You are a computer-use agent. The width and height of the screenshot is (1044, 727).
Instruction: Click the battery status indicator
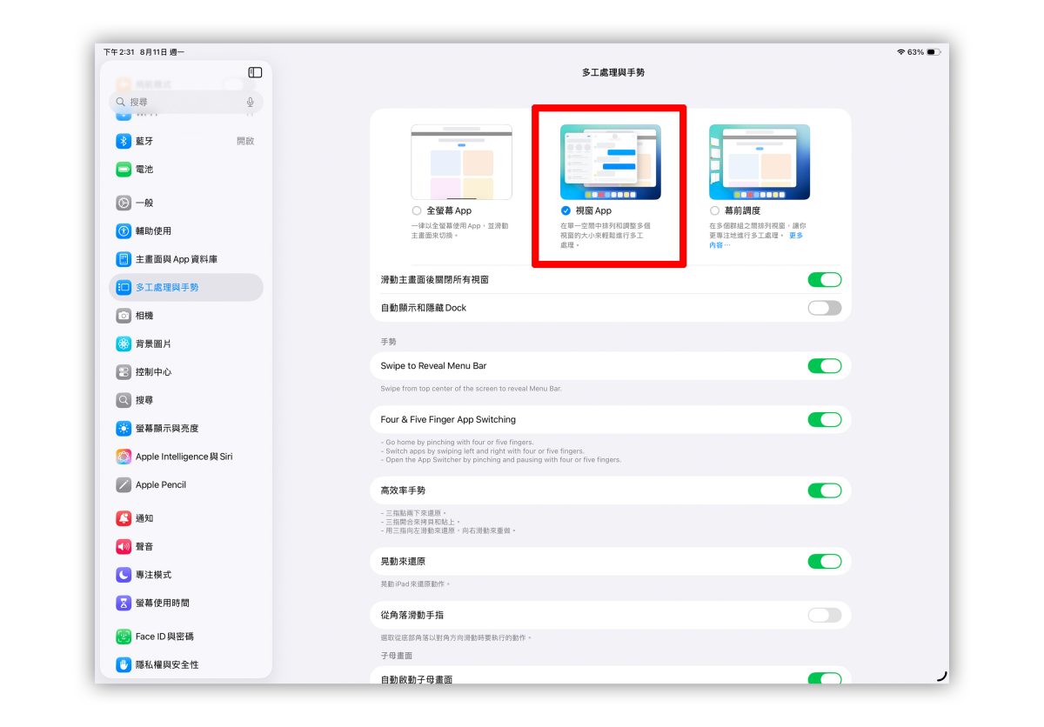point(933,52)
